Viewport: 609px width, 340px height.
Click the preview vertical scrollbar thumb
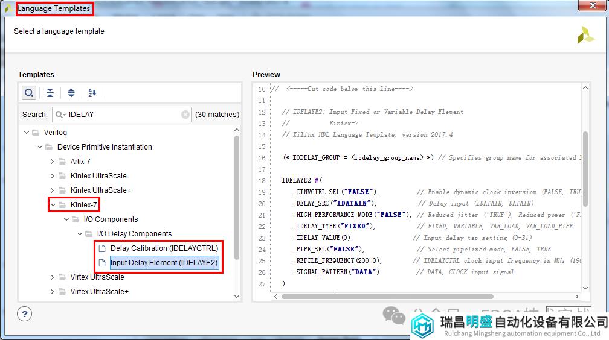coord(585,169)
